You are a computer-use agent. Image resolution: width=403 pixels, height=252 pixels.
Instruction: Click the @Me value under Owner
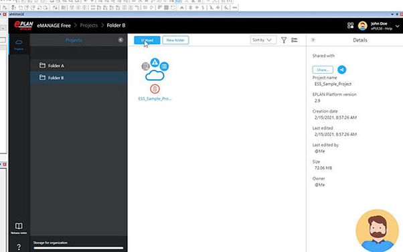(x=319, y=184)
